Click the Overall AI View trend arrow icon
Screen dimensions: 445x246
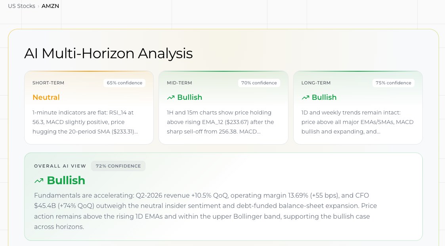39,181
